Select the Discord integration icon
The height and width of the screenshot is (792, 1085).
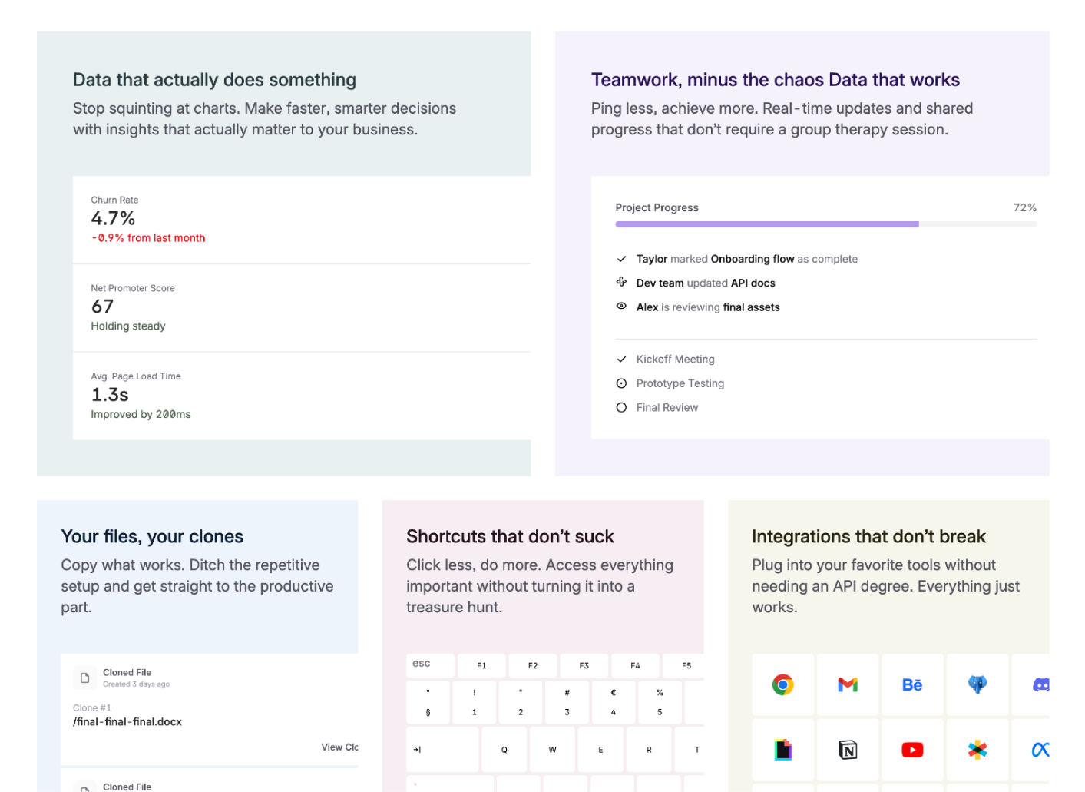tap(1040, 684)
